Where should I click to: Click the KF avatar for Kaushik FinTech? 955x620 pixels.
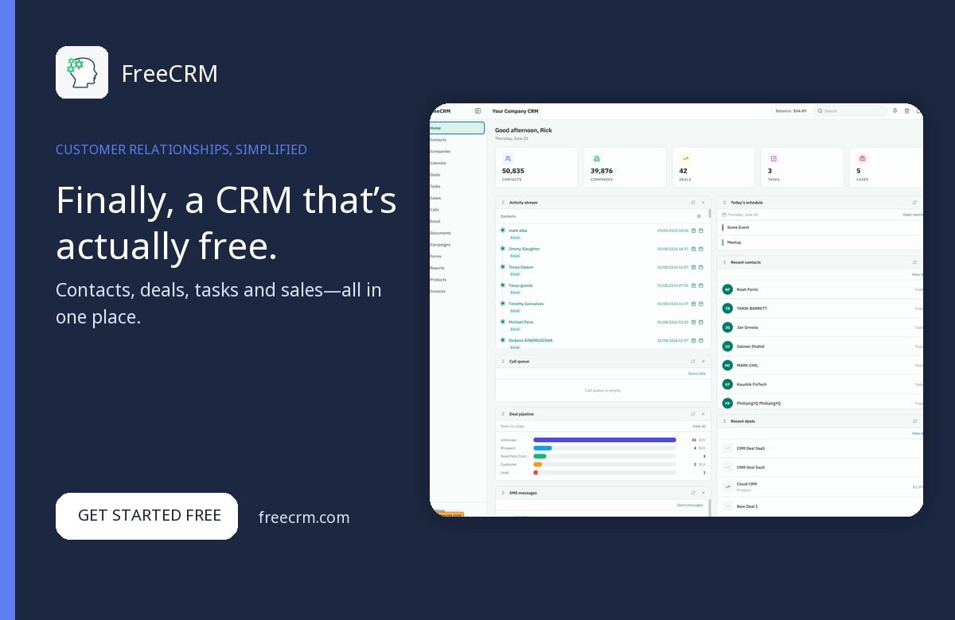[727, 384]
